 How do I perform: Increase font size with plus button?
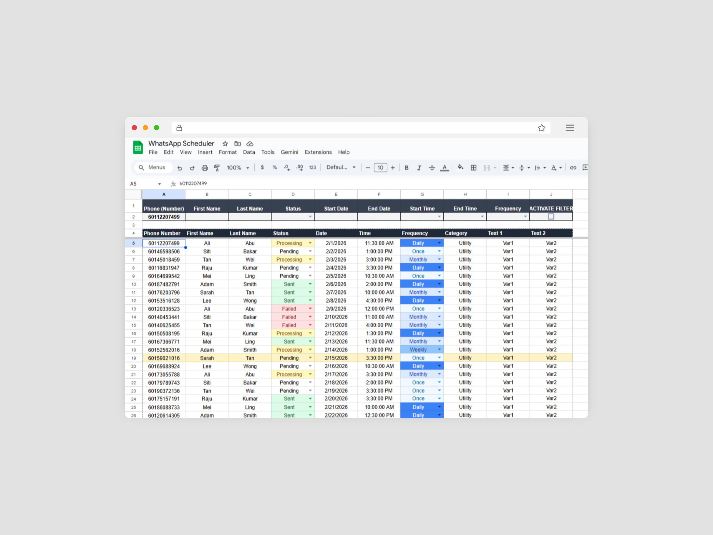point(393,168)
